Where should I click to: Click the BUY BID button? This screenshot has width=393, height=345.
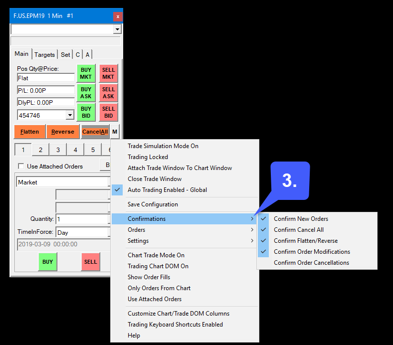point(86,112)
